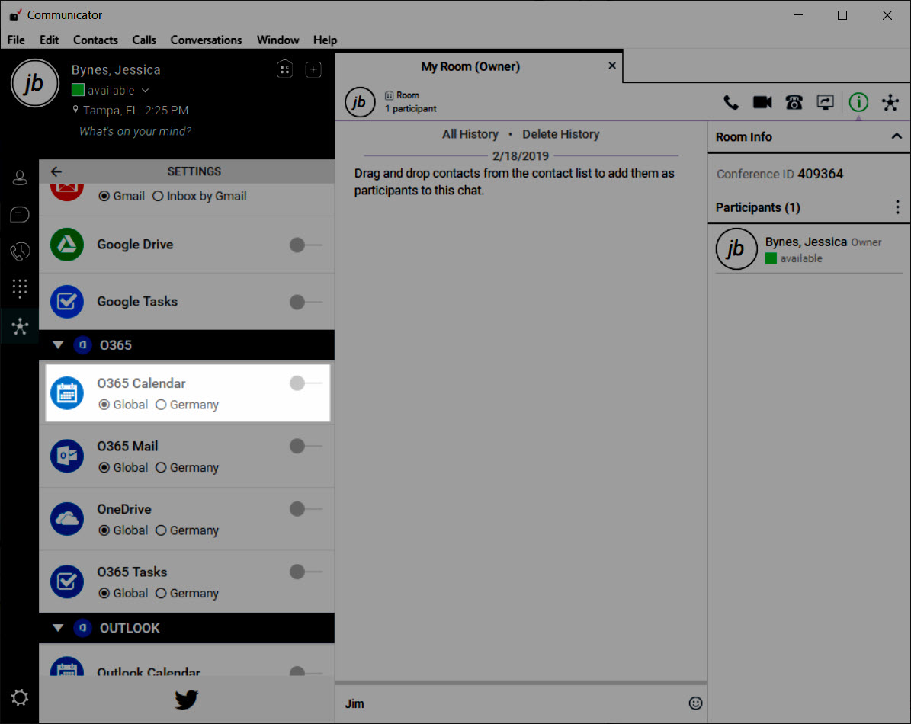Toggle the Room Info icon
Image resolution: width=911 pixels, height=724 pixels.
(x=858, y=103)
